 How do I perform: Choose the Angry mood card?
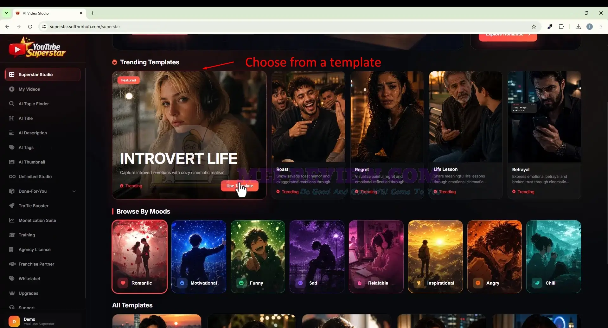(x=495, y=257)
